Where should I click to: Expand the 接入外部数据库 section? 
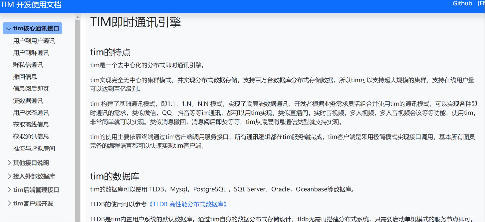pyautogui.click(x=34, y=177)
